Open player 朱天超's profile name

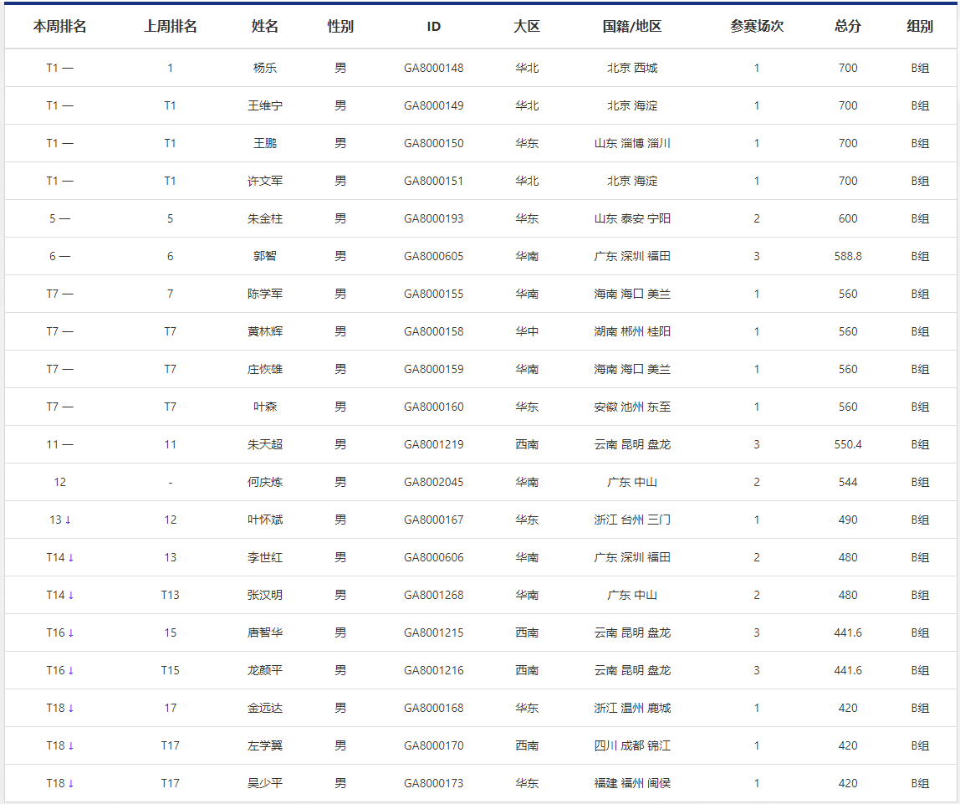[265, 444]
